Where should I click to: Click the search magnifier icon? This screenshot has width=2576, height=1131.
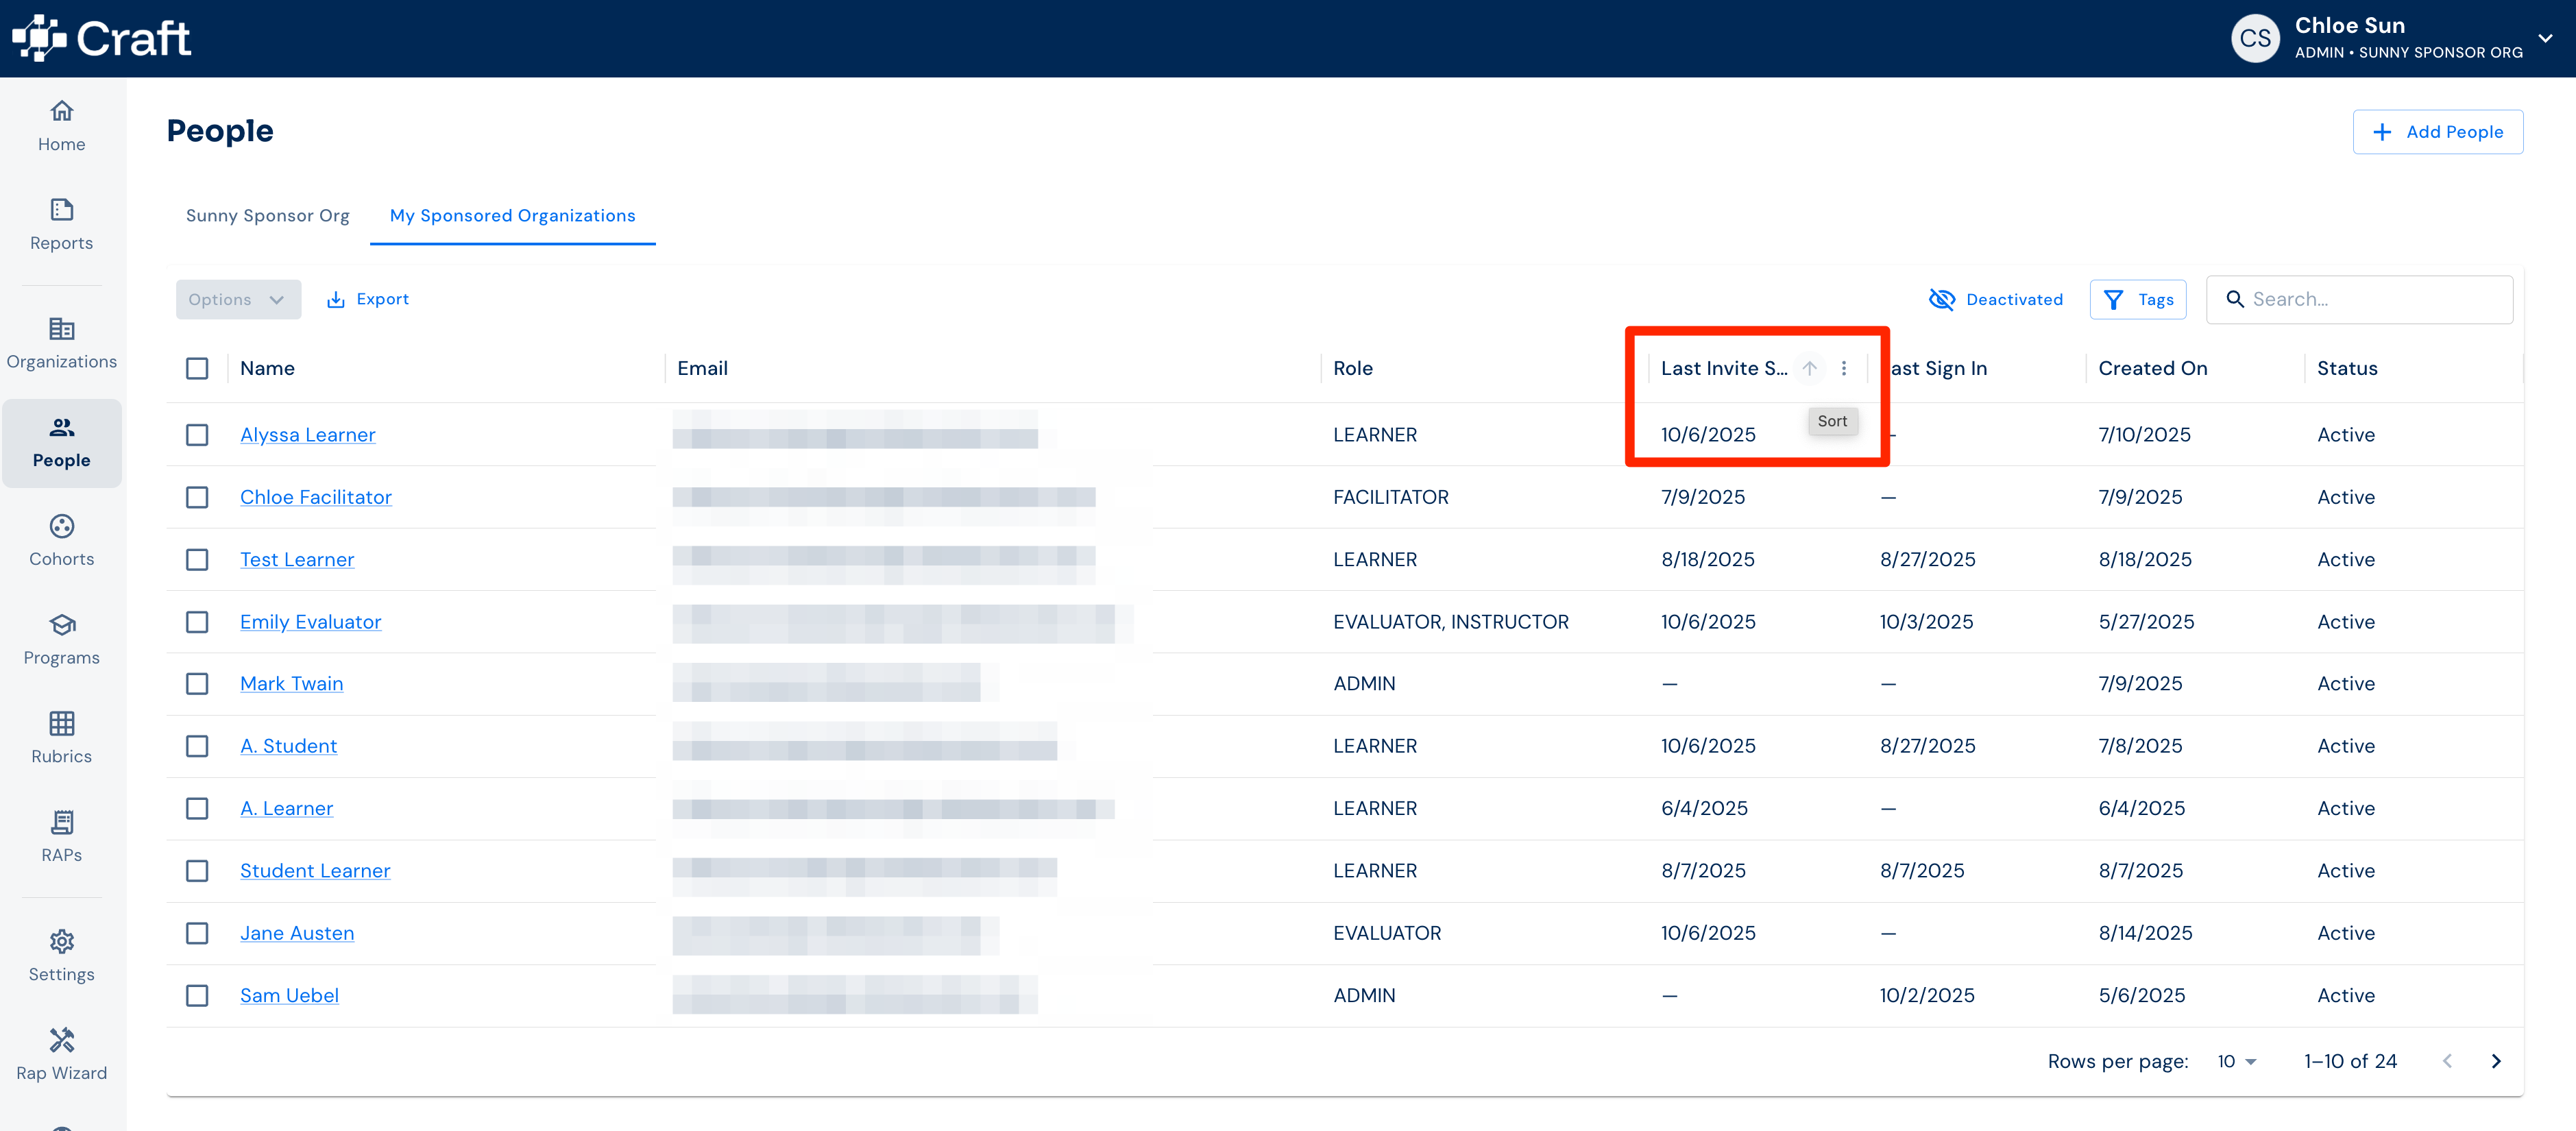[x=2235, y=299]
